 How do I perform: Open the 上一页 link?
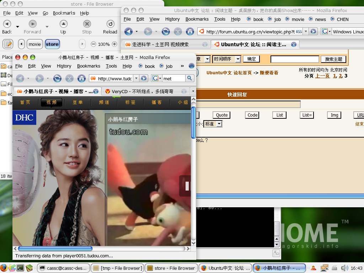click(322, 76)
